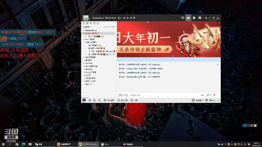Open Chrome from the taskbar

tap(17, 144)
